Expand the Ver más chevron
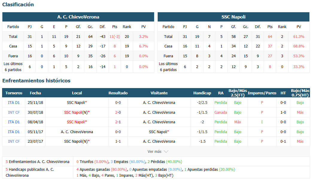The height and width of the screenshot is (180, 313). [x=166, y=152]
